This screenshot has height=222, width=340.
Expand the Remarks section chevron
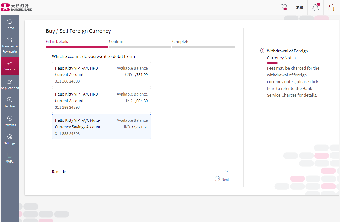226,171
